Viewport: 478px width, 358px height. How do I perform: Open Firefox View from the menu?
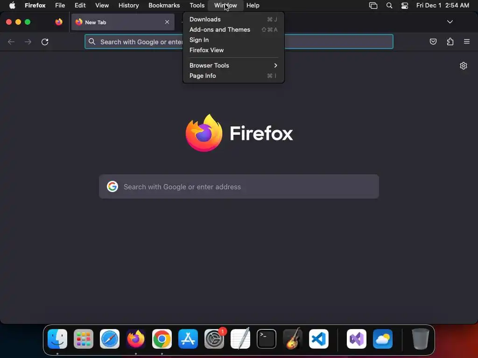233,50
